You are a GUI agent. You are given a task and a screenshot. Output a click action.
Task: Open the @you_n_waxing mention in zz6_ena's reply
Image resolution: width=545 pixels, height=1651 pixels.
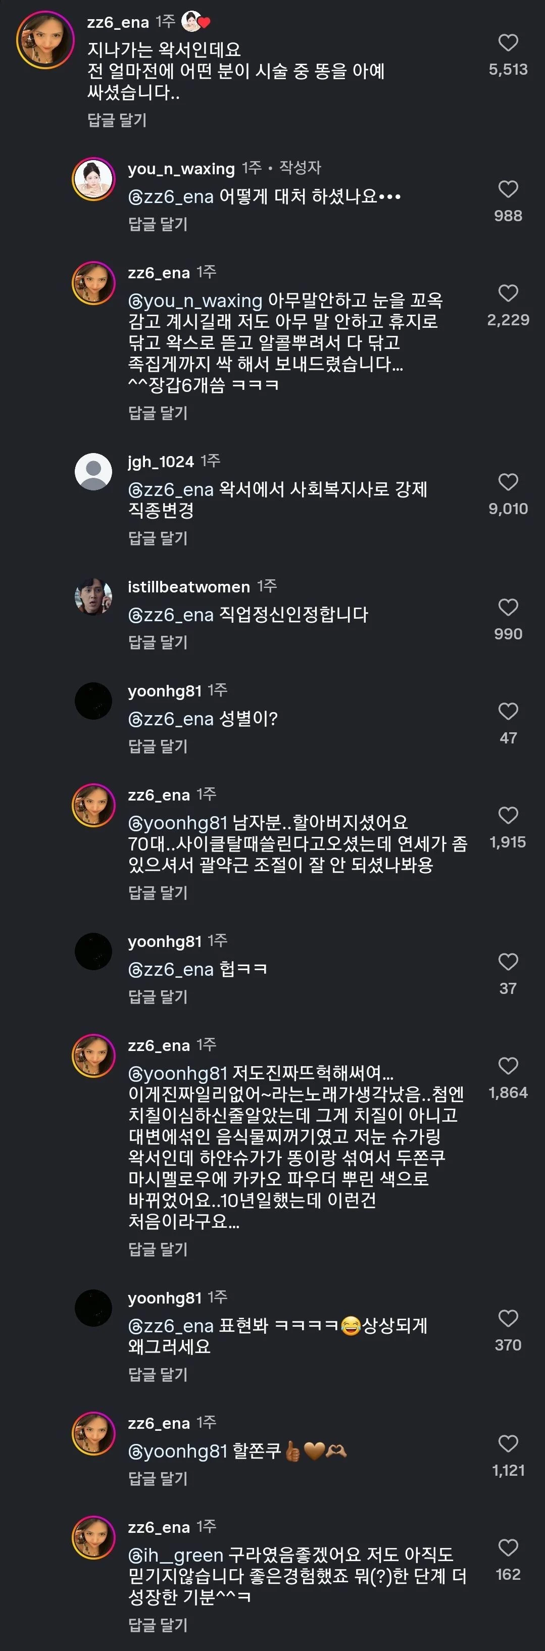tap(195, 301)
